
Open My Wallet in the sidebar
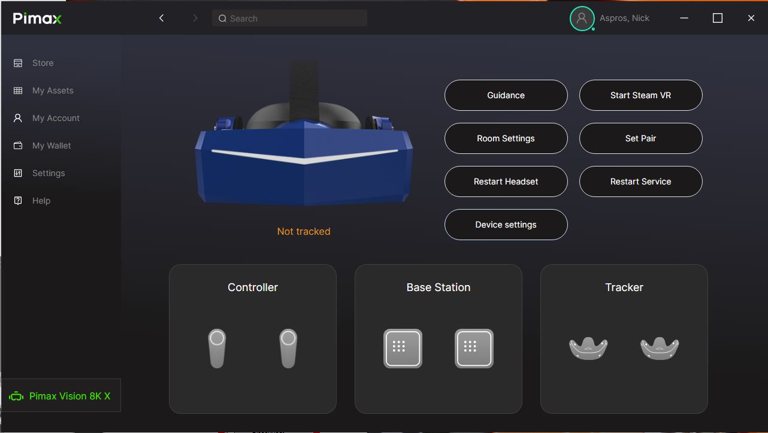click(x=52, y=146)
